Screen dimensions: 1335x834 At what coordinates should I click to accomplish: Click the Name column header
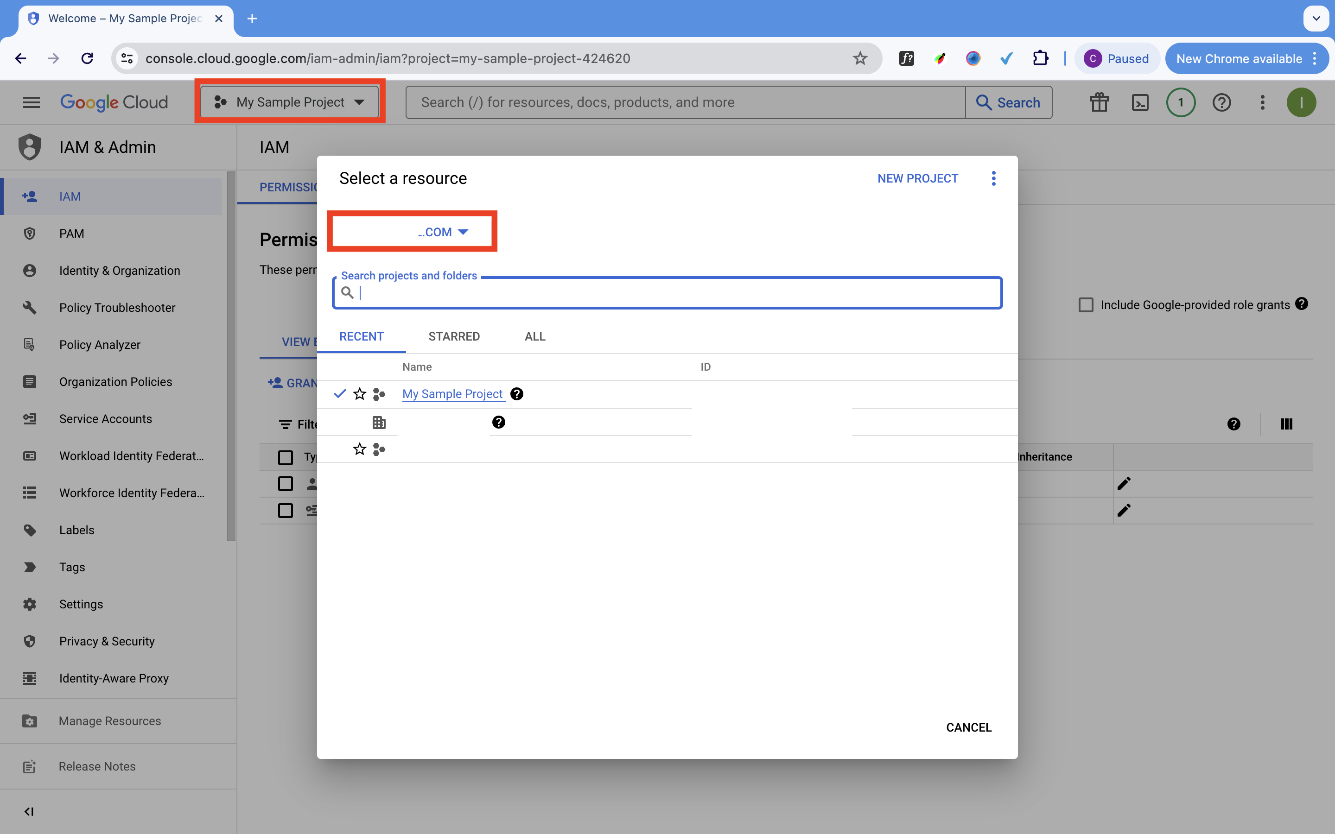point(417,367)
